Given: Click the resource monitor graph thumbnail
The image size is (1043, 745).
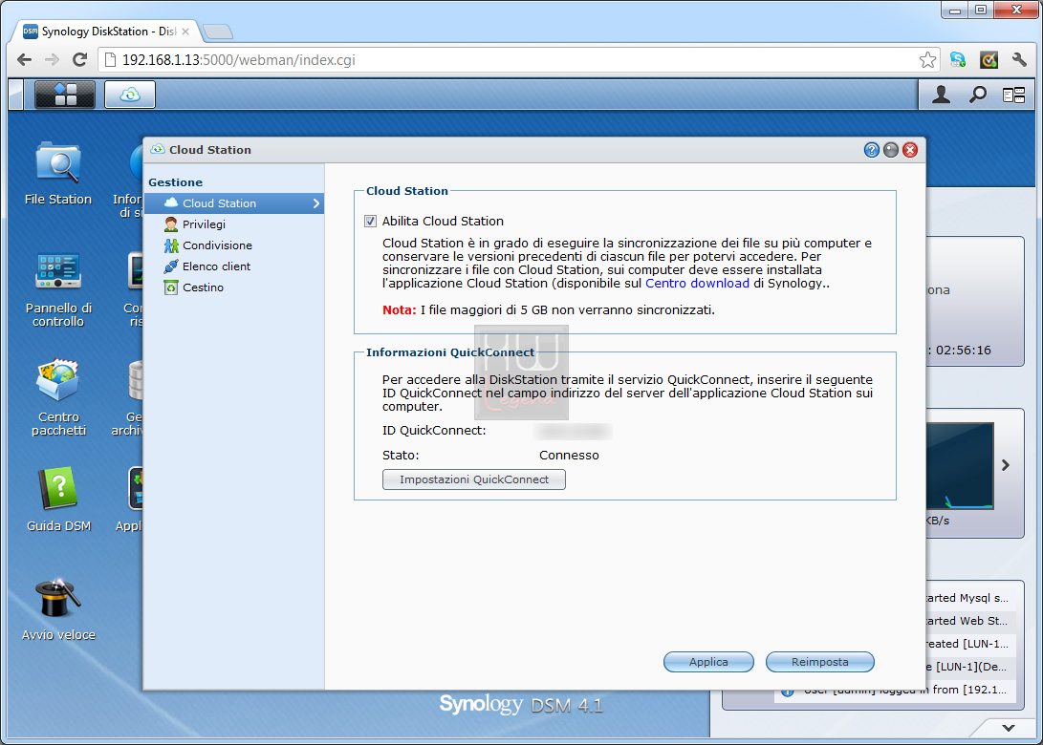Looking at the screenshot, I should (960, 466).
